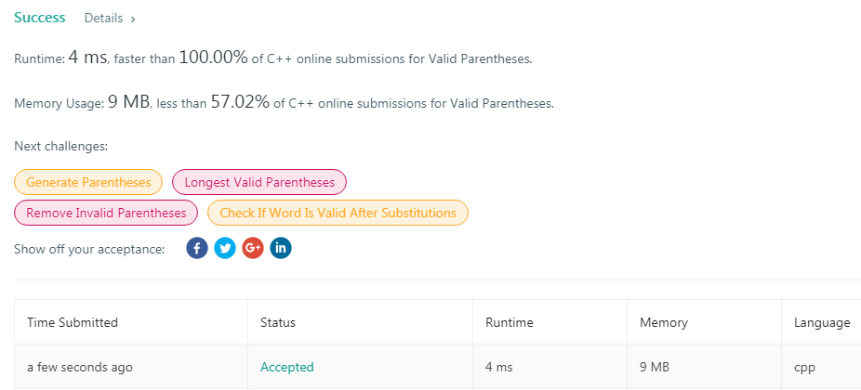Viewport: 861px width, 390px height.
Task: Share acceptance on Google Plus
Action: point(253,249)
